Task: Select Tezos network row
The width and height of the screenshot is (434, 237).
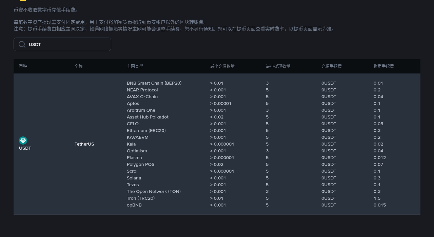Action: (x=133, y=185)
